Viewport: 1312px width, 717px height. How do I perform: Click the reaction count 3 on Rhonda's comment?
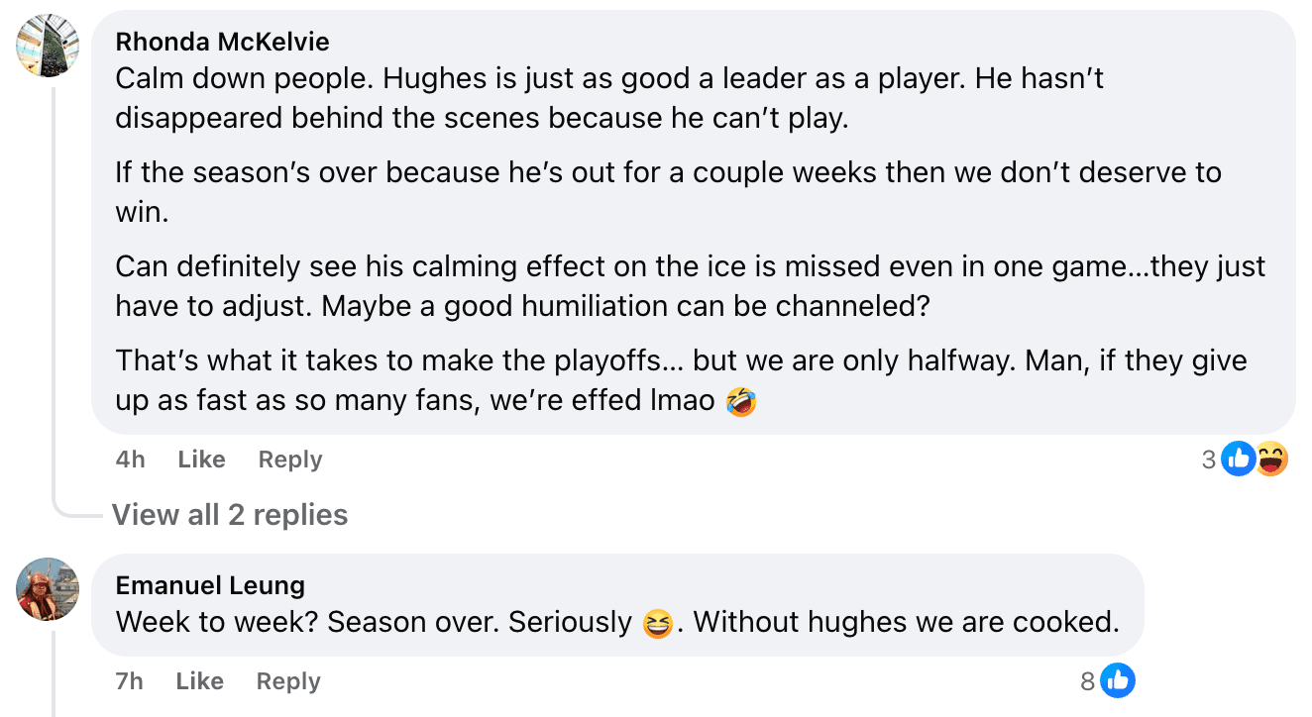(x=1208, y=460)
